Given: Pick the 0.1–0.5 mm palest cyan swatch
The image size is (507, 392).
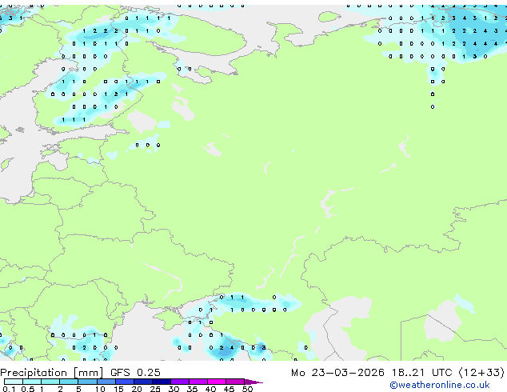Looking at the screenshot, I should [x=14, y=382].
